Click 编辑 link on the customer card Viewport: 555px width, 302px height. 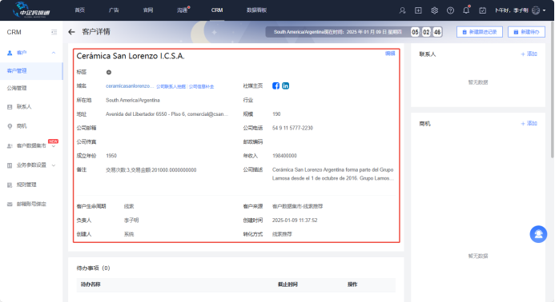390,54
